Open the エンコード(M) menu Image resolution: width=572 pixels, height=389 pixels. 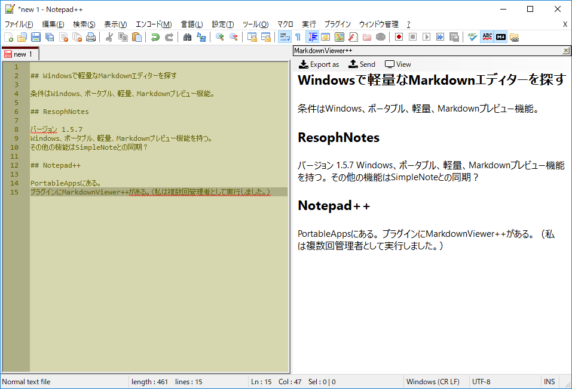point(154,24)
